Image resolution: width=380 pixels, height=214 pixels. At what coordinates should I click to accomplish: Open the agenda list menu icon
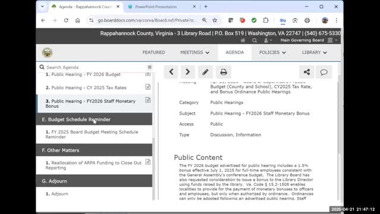[150, 67]
